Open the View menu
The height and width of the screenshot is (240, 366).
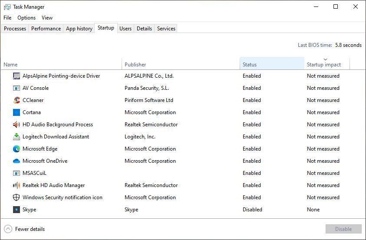click(x=47, y=18)
